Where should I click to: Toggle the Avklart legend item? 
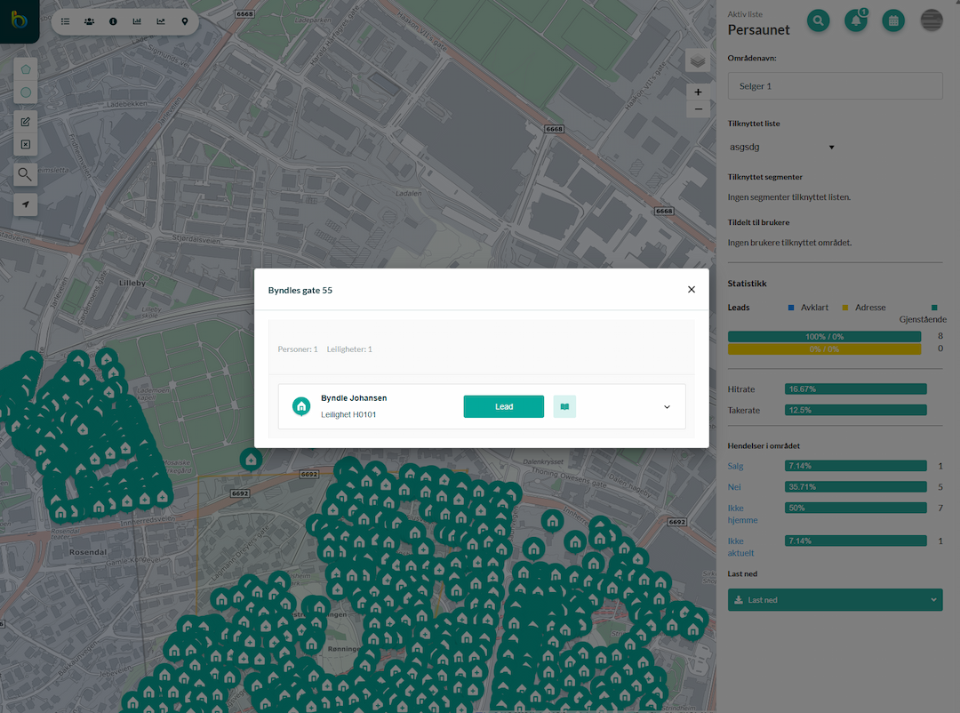click(x=808, y=308)
